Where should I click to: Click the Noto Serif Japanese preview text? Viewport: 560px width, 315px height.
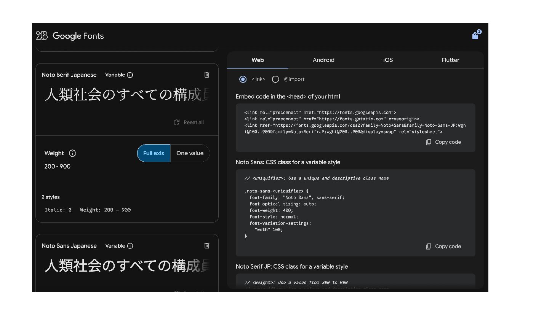coord(127,94)
